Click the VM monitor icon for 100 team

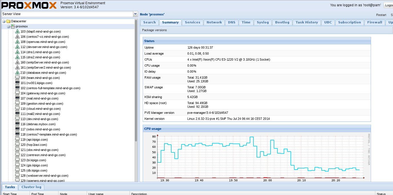pyautogui.click(x=17, y=78)
